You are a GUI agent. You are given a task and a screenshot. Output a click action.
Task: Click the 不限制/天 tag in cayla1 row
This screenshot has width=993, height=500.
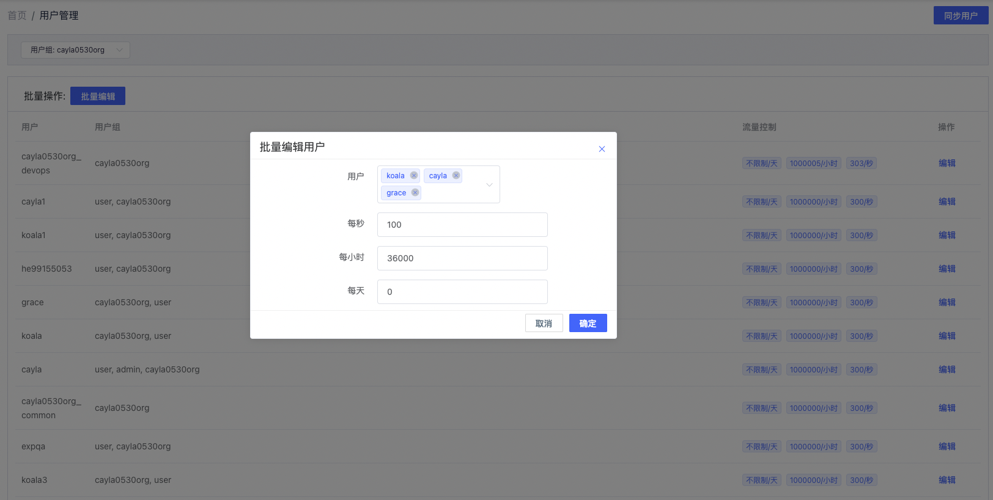coord(762,201)
